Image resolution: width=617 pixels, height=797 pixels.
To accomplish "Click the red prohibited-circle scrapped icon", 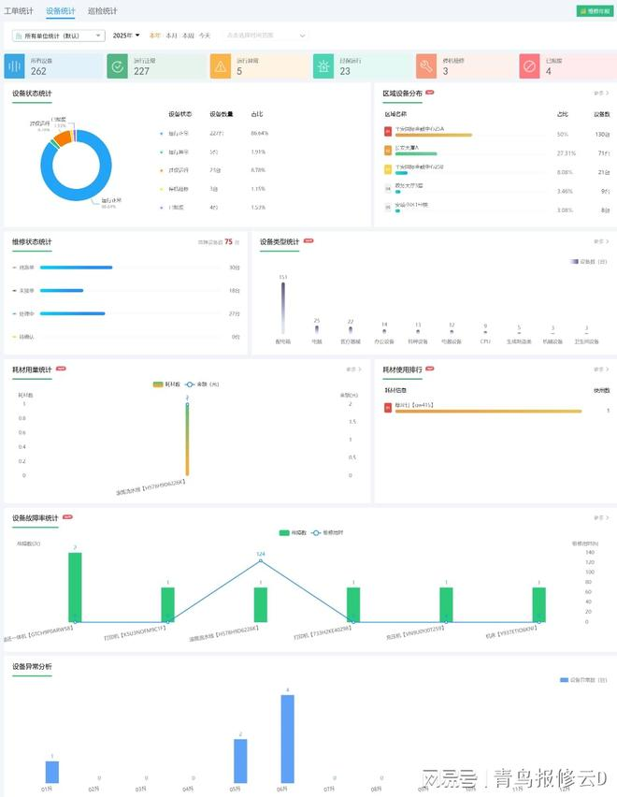I will click(529, 66).
